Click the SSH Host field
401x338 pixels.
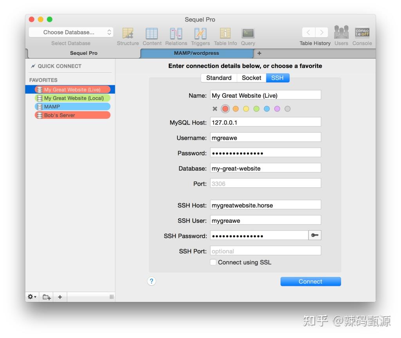point(266,205)
